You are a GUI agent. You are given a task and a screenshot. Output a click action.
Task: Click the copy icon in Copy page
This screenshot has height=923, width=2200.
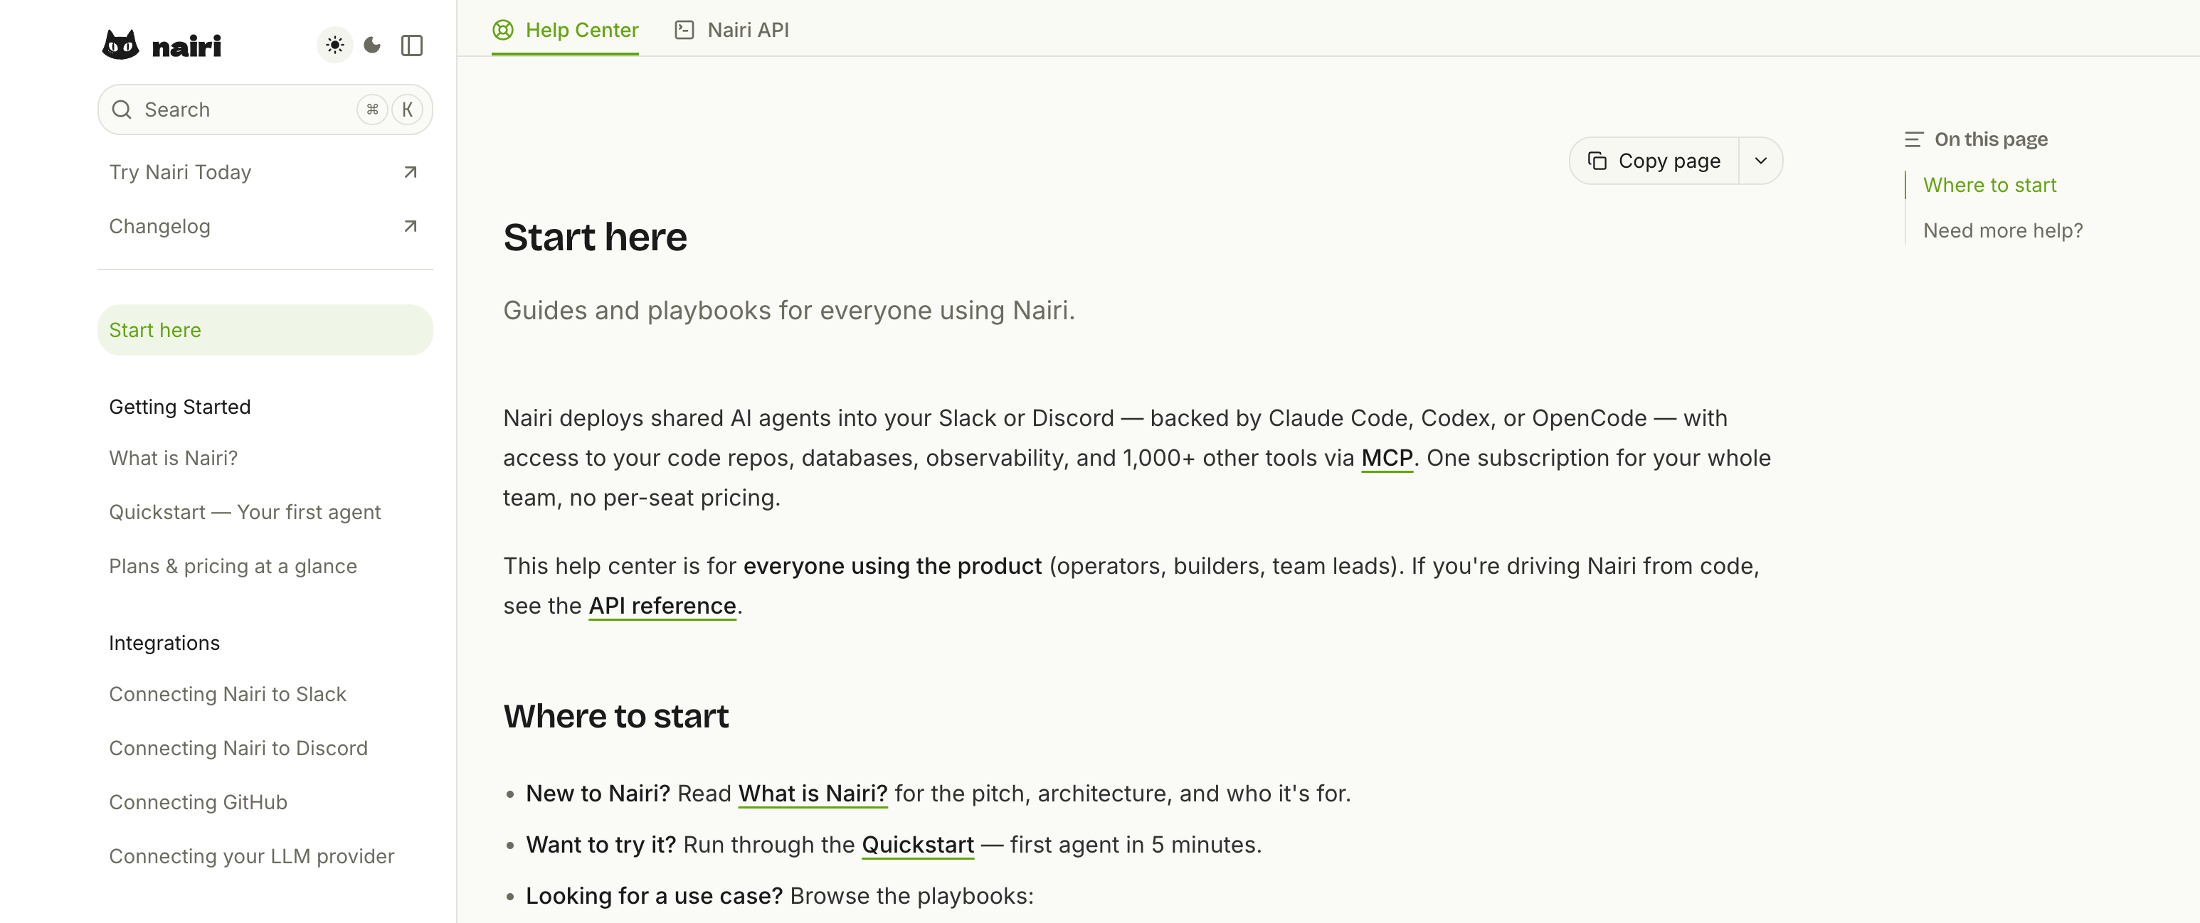click(x=1597, y=161)
